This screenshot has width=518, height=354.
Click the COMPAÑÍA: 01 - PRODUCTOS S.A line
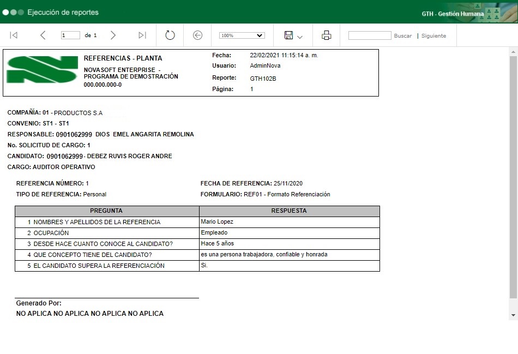(55, 113)
